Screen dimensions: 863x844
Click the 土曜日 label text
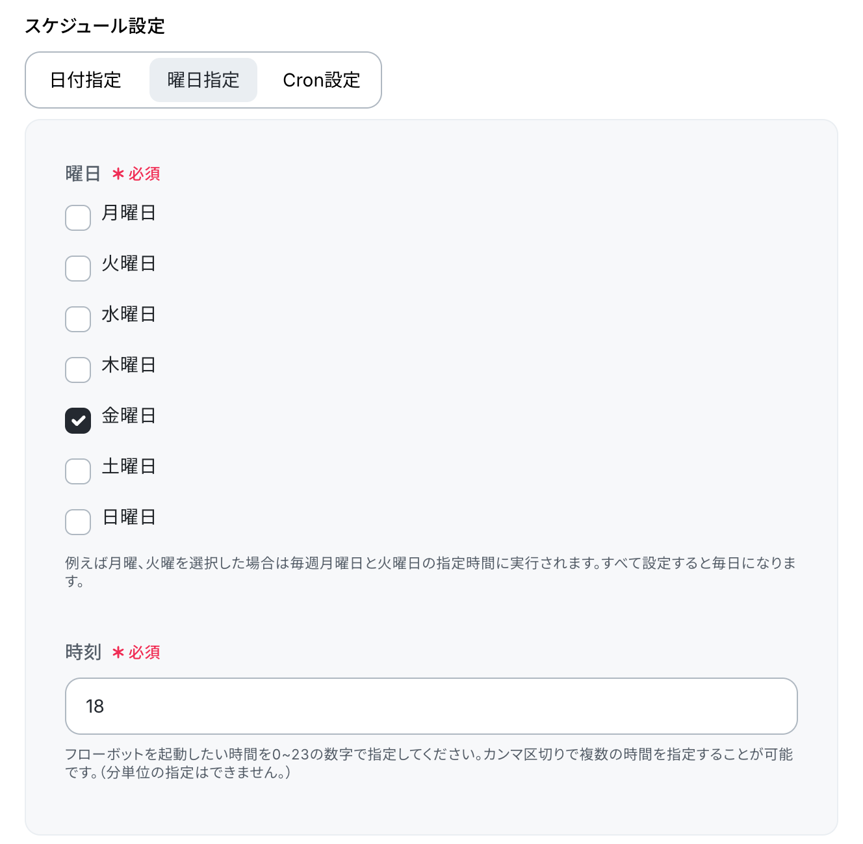click(129, 467)
